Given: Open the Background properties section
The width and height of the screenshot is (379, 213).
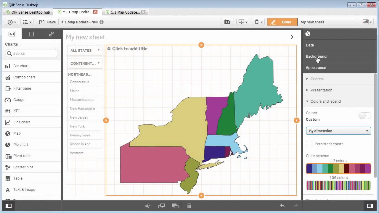Looking at the screenshot, I should coord(340,57).
